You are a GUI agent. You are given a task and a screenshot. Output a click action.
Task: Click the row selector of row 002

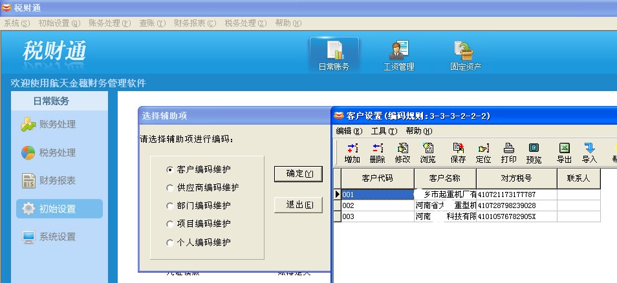(337, 205)
